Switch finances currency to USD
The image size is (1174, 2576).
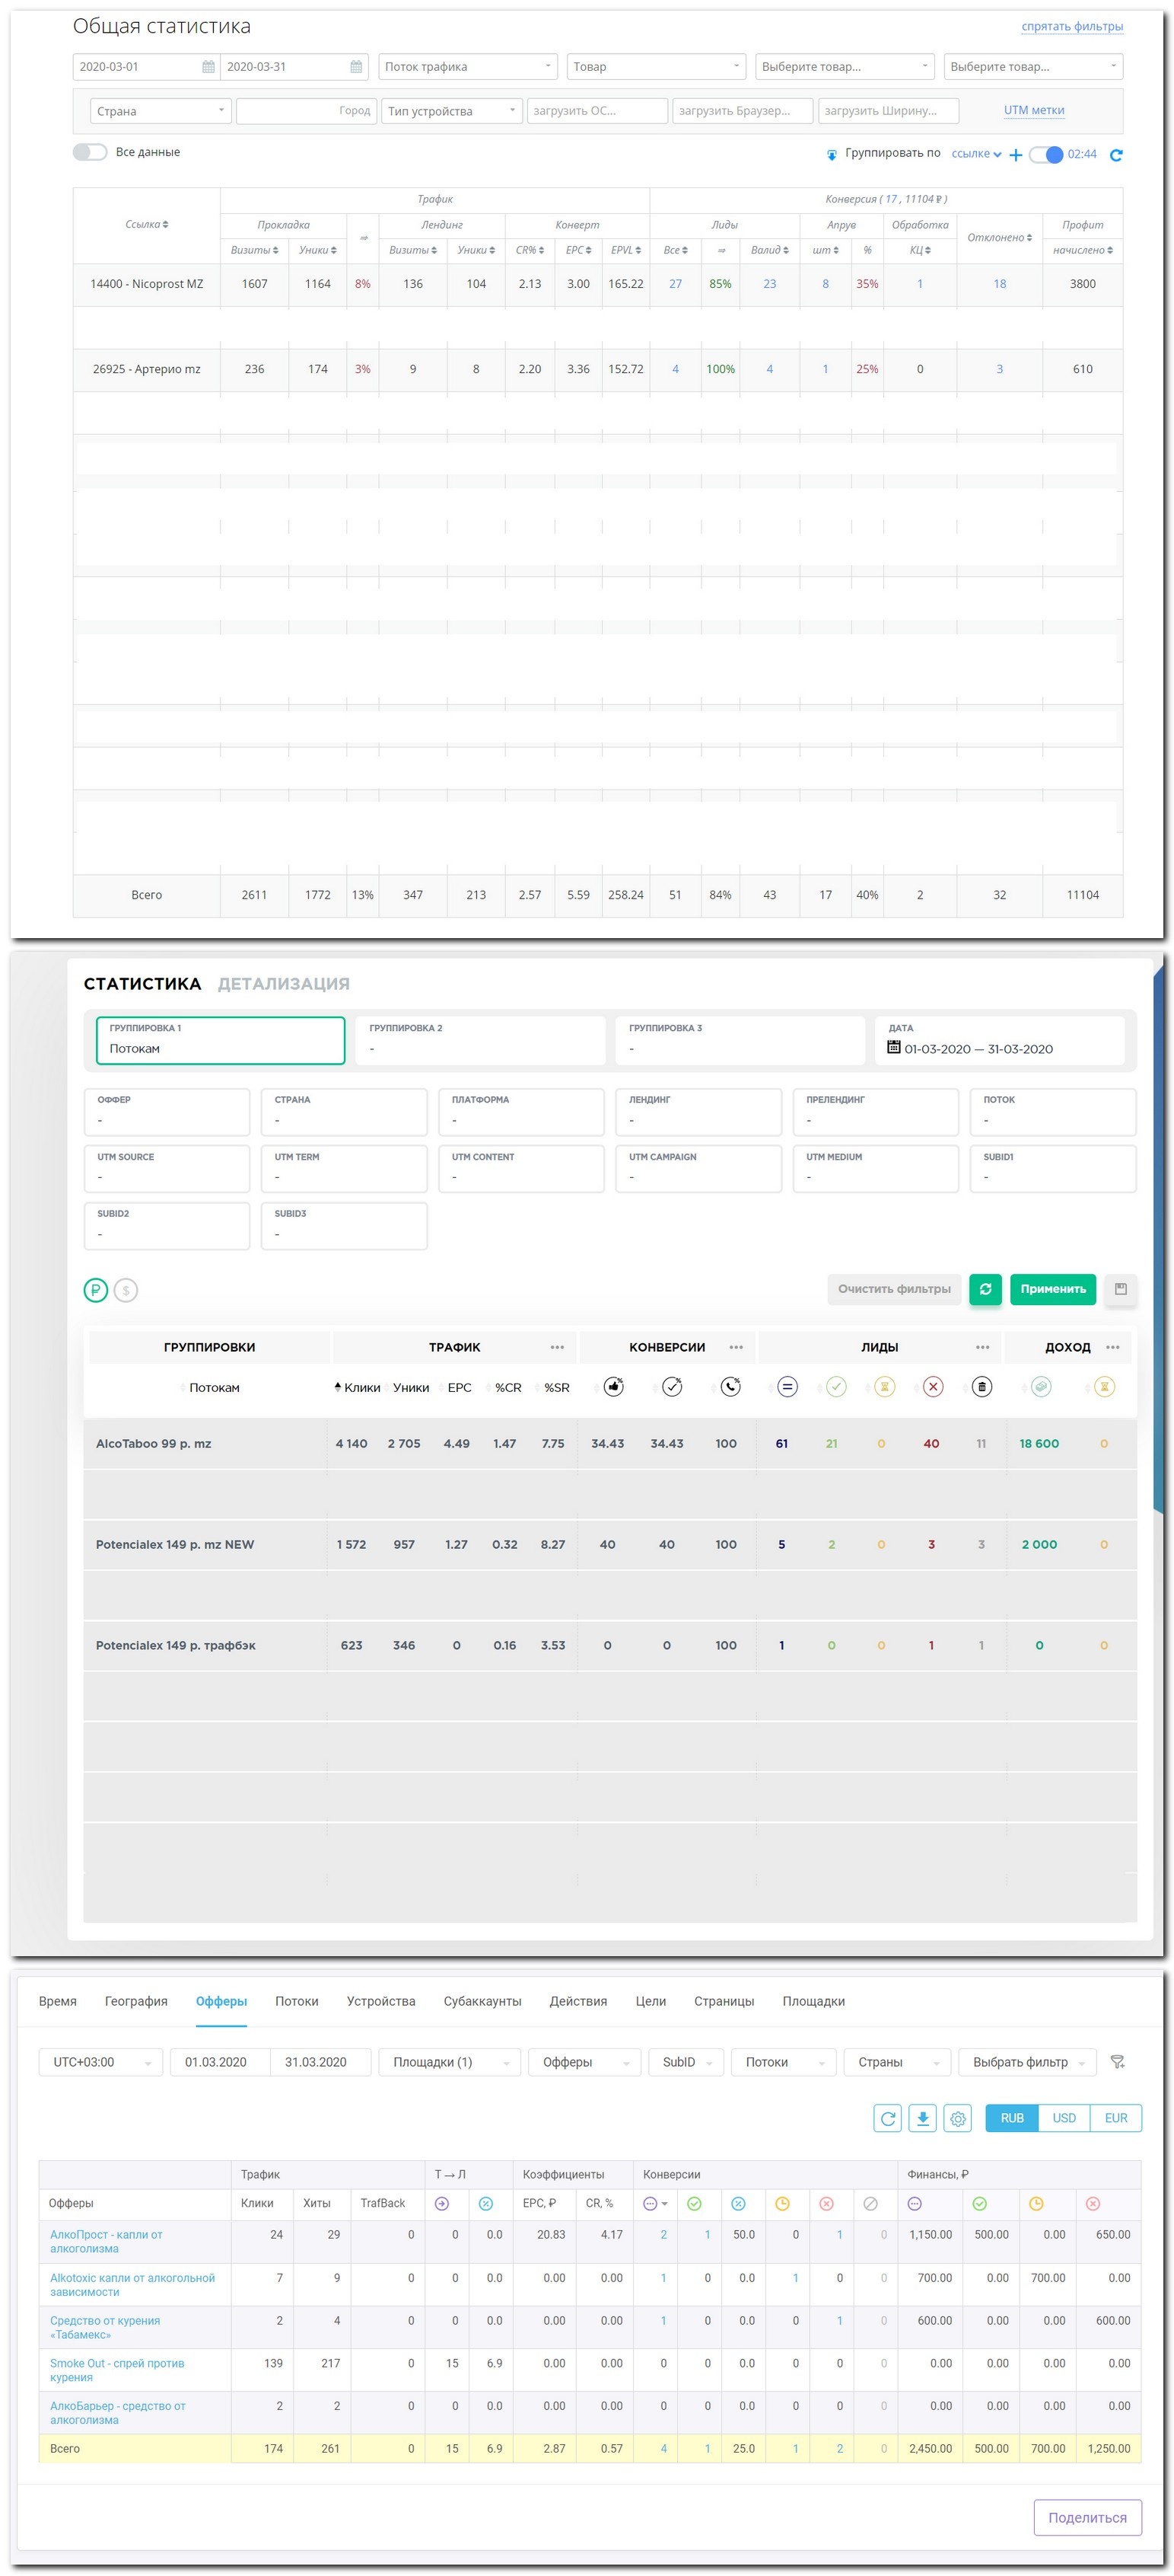(1064, 2118)
